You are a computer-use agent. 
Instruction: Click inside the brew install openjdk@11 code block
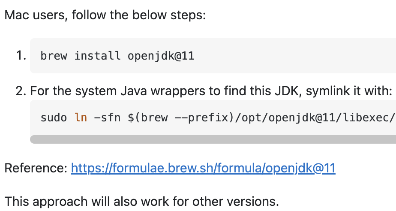tap(213, 56)
